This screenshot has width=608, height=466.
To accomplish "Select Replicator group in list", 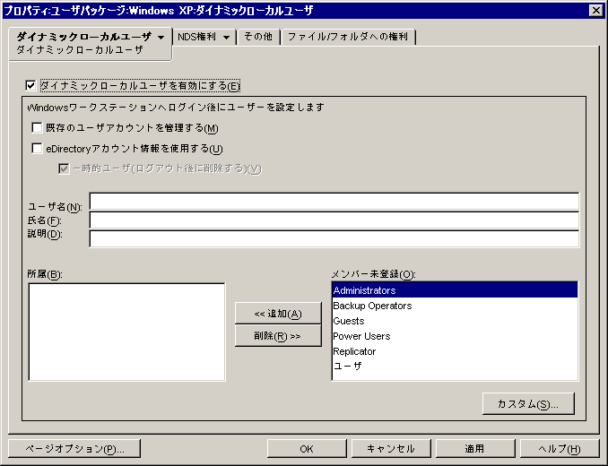I will (x=455, y=351).
